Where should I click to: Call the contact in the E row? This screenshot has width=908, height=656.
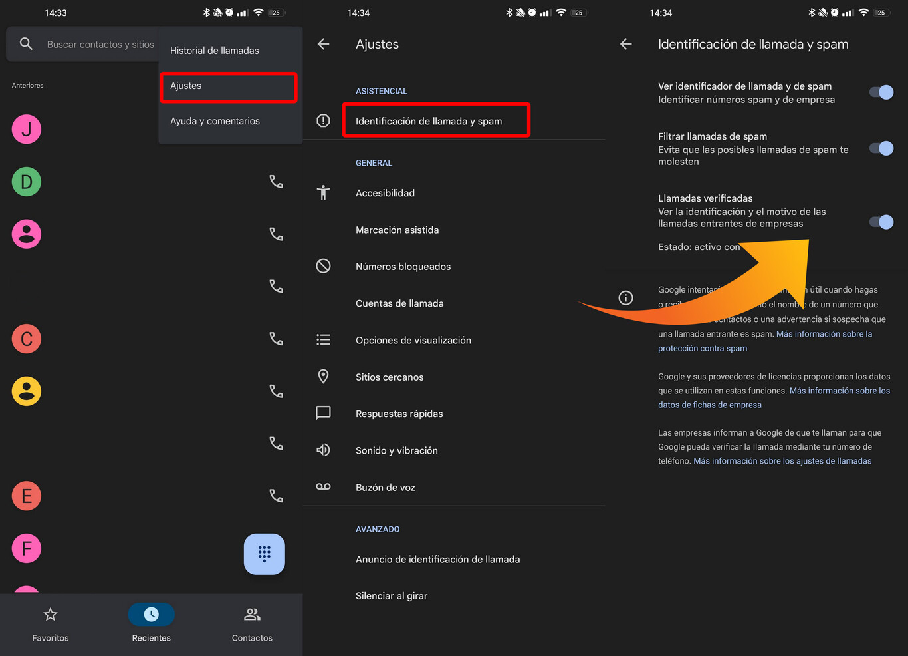click(276, 496)
